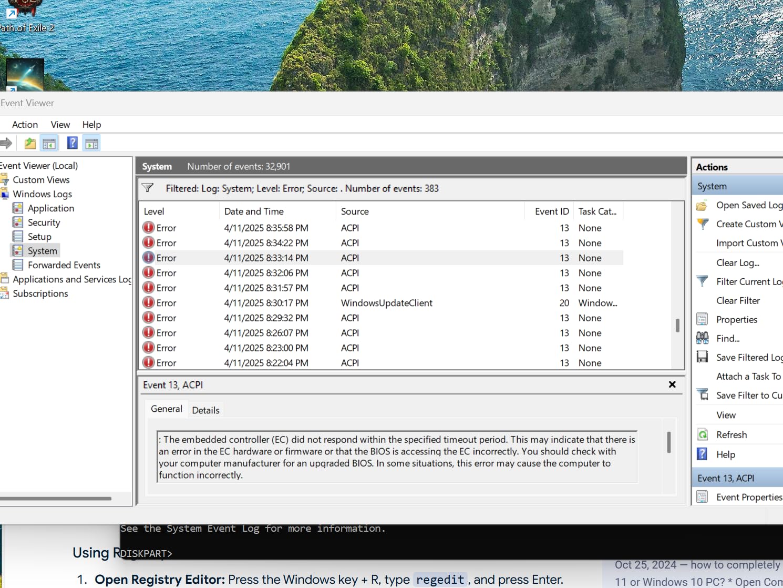Click the Refresh icon in Actions pane
Viewport: 783px width, 588px height.
[702, 434]
